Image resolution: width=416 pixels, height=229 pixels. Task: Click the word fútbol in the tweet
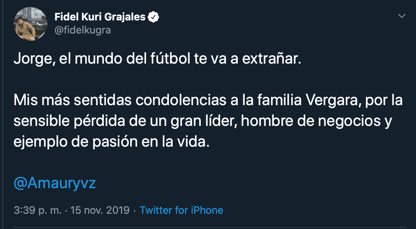(170, 58)
